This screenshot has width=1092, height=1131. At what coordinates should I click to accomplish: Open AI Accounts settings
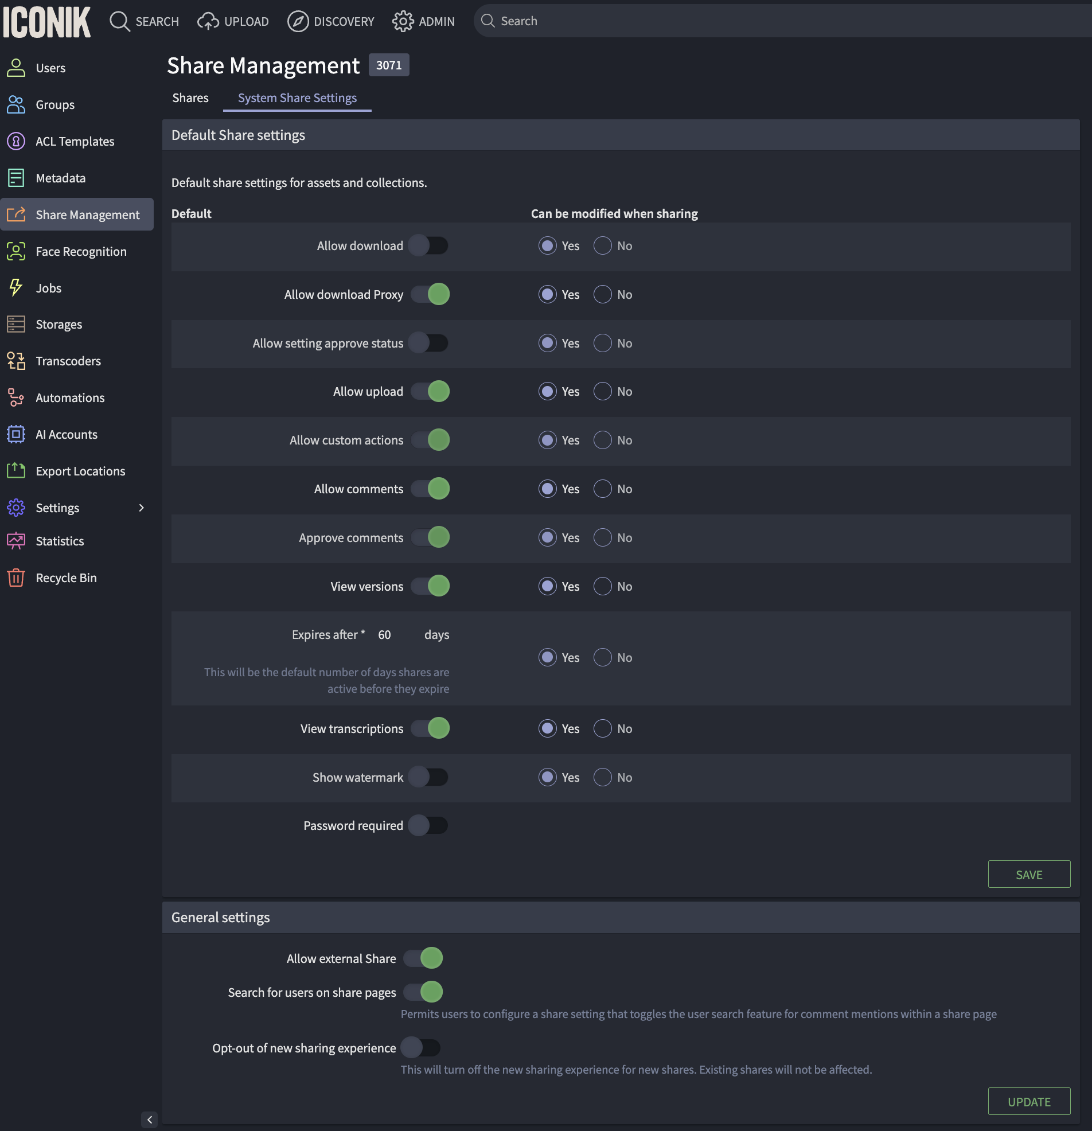point(67,434)
